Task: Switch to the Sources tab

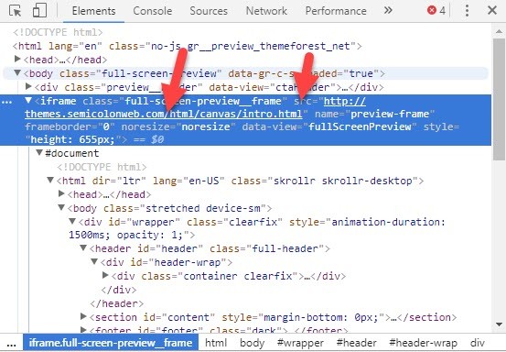Action: [209, 11]
